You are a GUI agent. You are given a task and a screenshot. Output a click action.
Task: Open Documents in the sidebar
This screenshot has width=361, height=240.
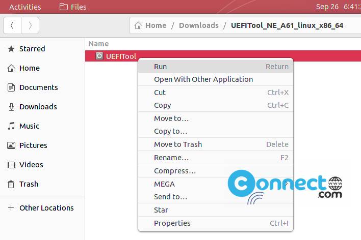click(x=39, y=87)
